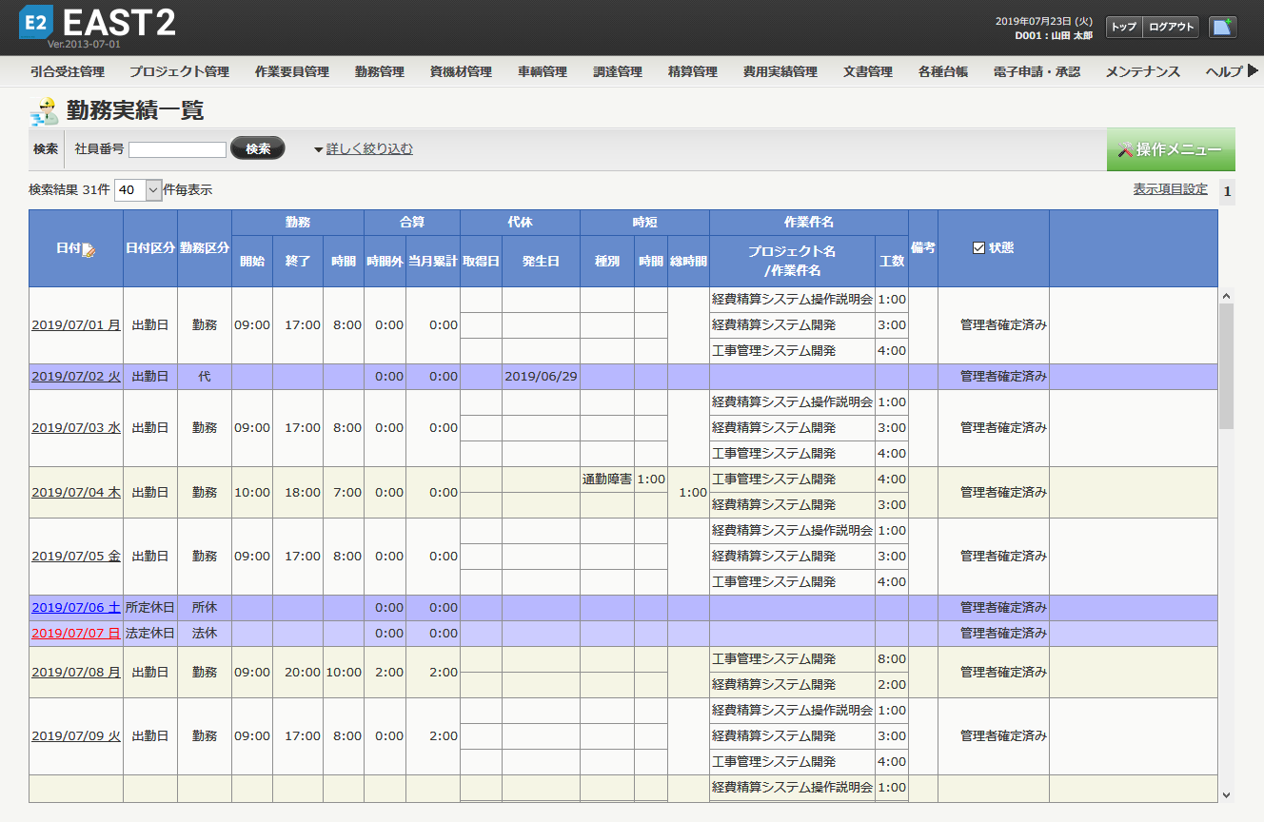Click 管理者確定済み status for 2019/07/08
The height and width of the screenshot is (822, 1264).
(994, 673)
